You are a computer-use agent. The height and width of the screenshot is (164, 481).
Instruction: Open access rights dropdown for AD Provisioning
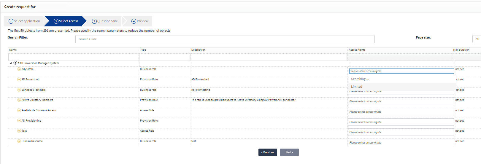pos(401,122)
